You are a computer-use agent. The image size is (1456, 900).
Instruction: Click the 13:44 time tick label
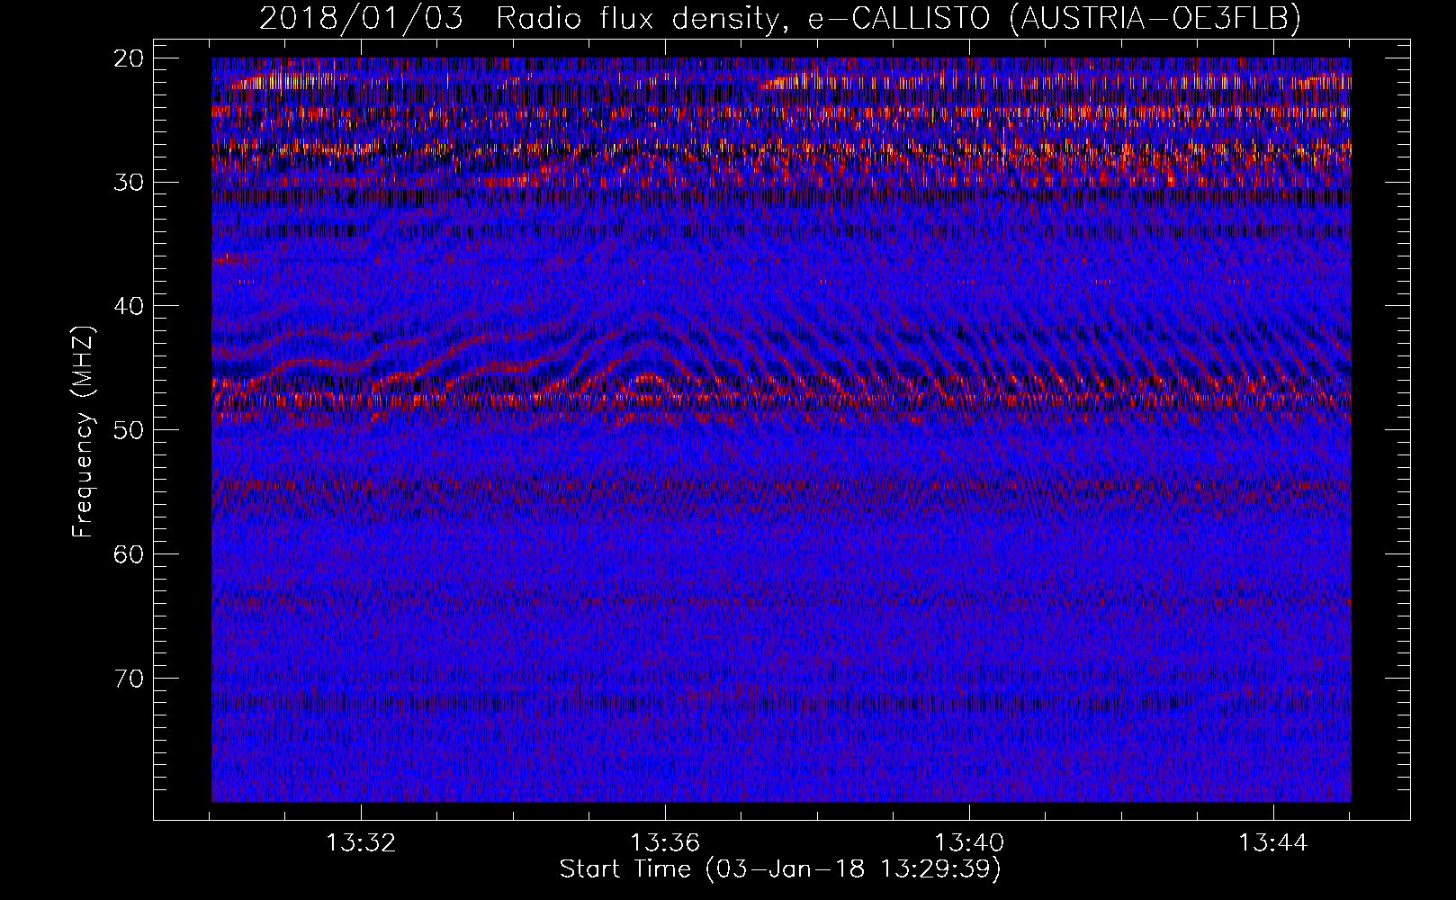click(x=1273, y=843)
